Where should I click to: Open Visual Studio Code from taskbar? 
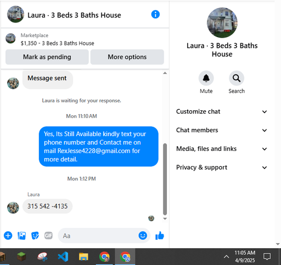63,257
